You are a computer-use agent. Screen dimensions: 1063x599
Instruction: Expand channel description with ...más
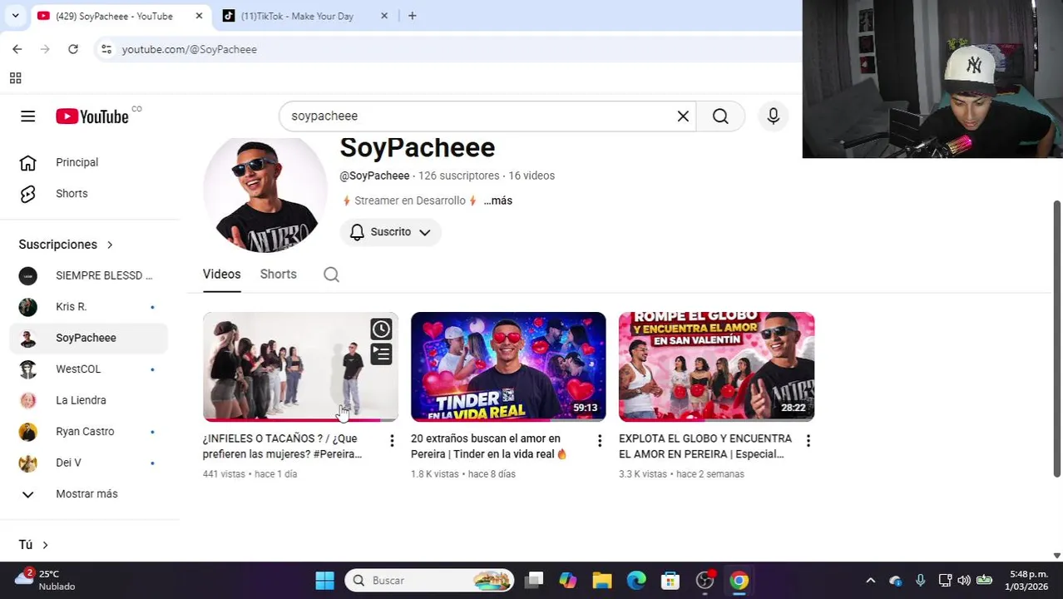[x=497, y=200]
